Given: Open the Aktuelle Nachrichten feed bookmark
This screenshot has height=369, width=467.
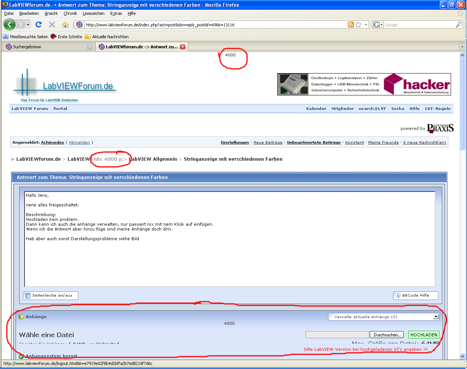Looking at the screenshot, I should click(x=107, y=37).
